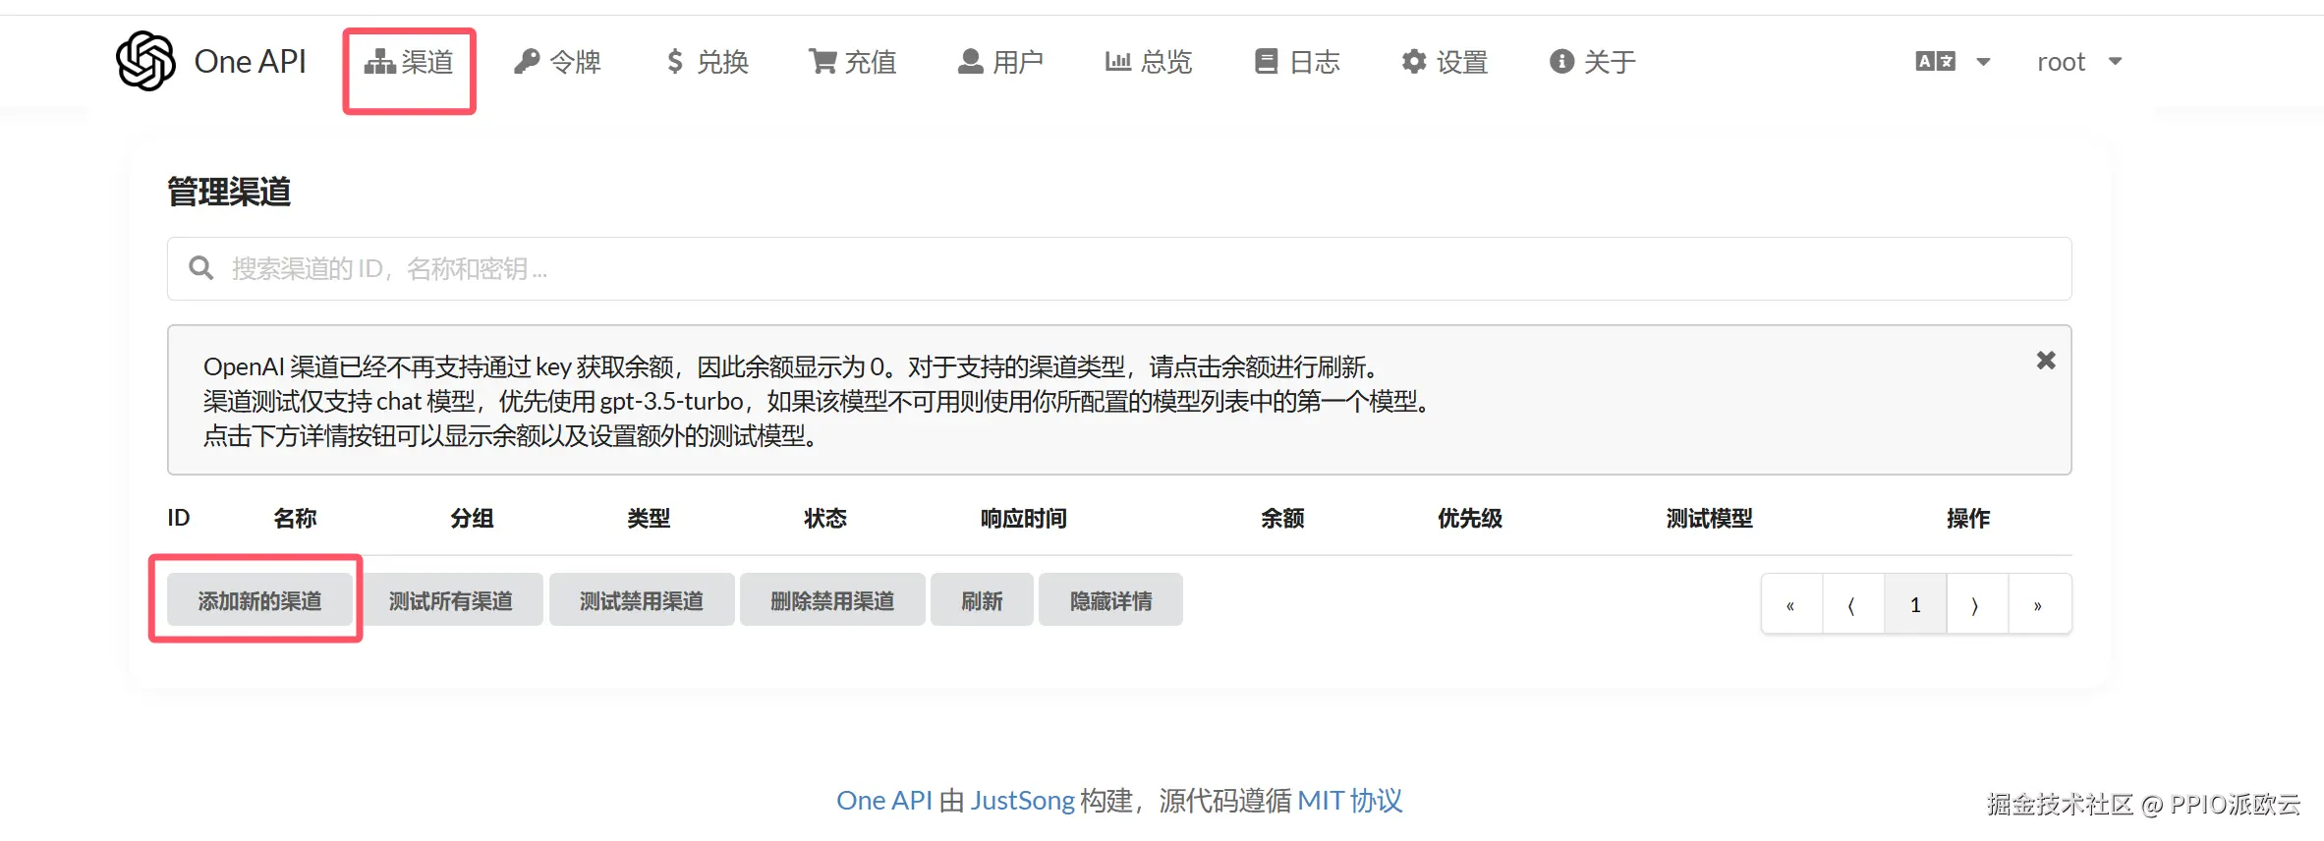The height and width of the screenshot is (841, 2324).
Task: Open the 充值 top-up page
Action: [x=852, y=62]
